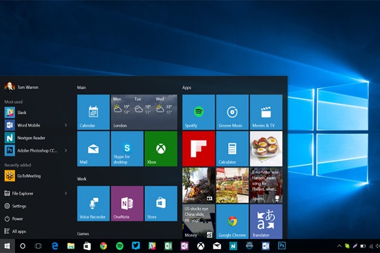Open Nextgen Reader from the taskbar

(233, 246)
